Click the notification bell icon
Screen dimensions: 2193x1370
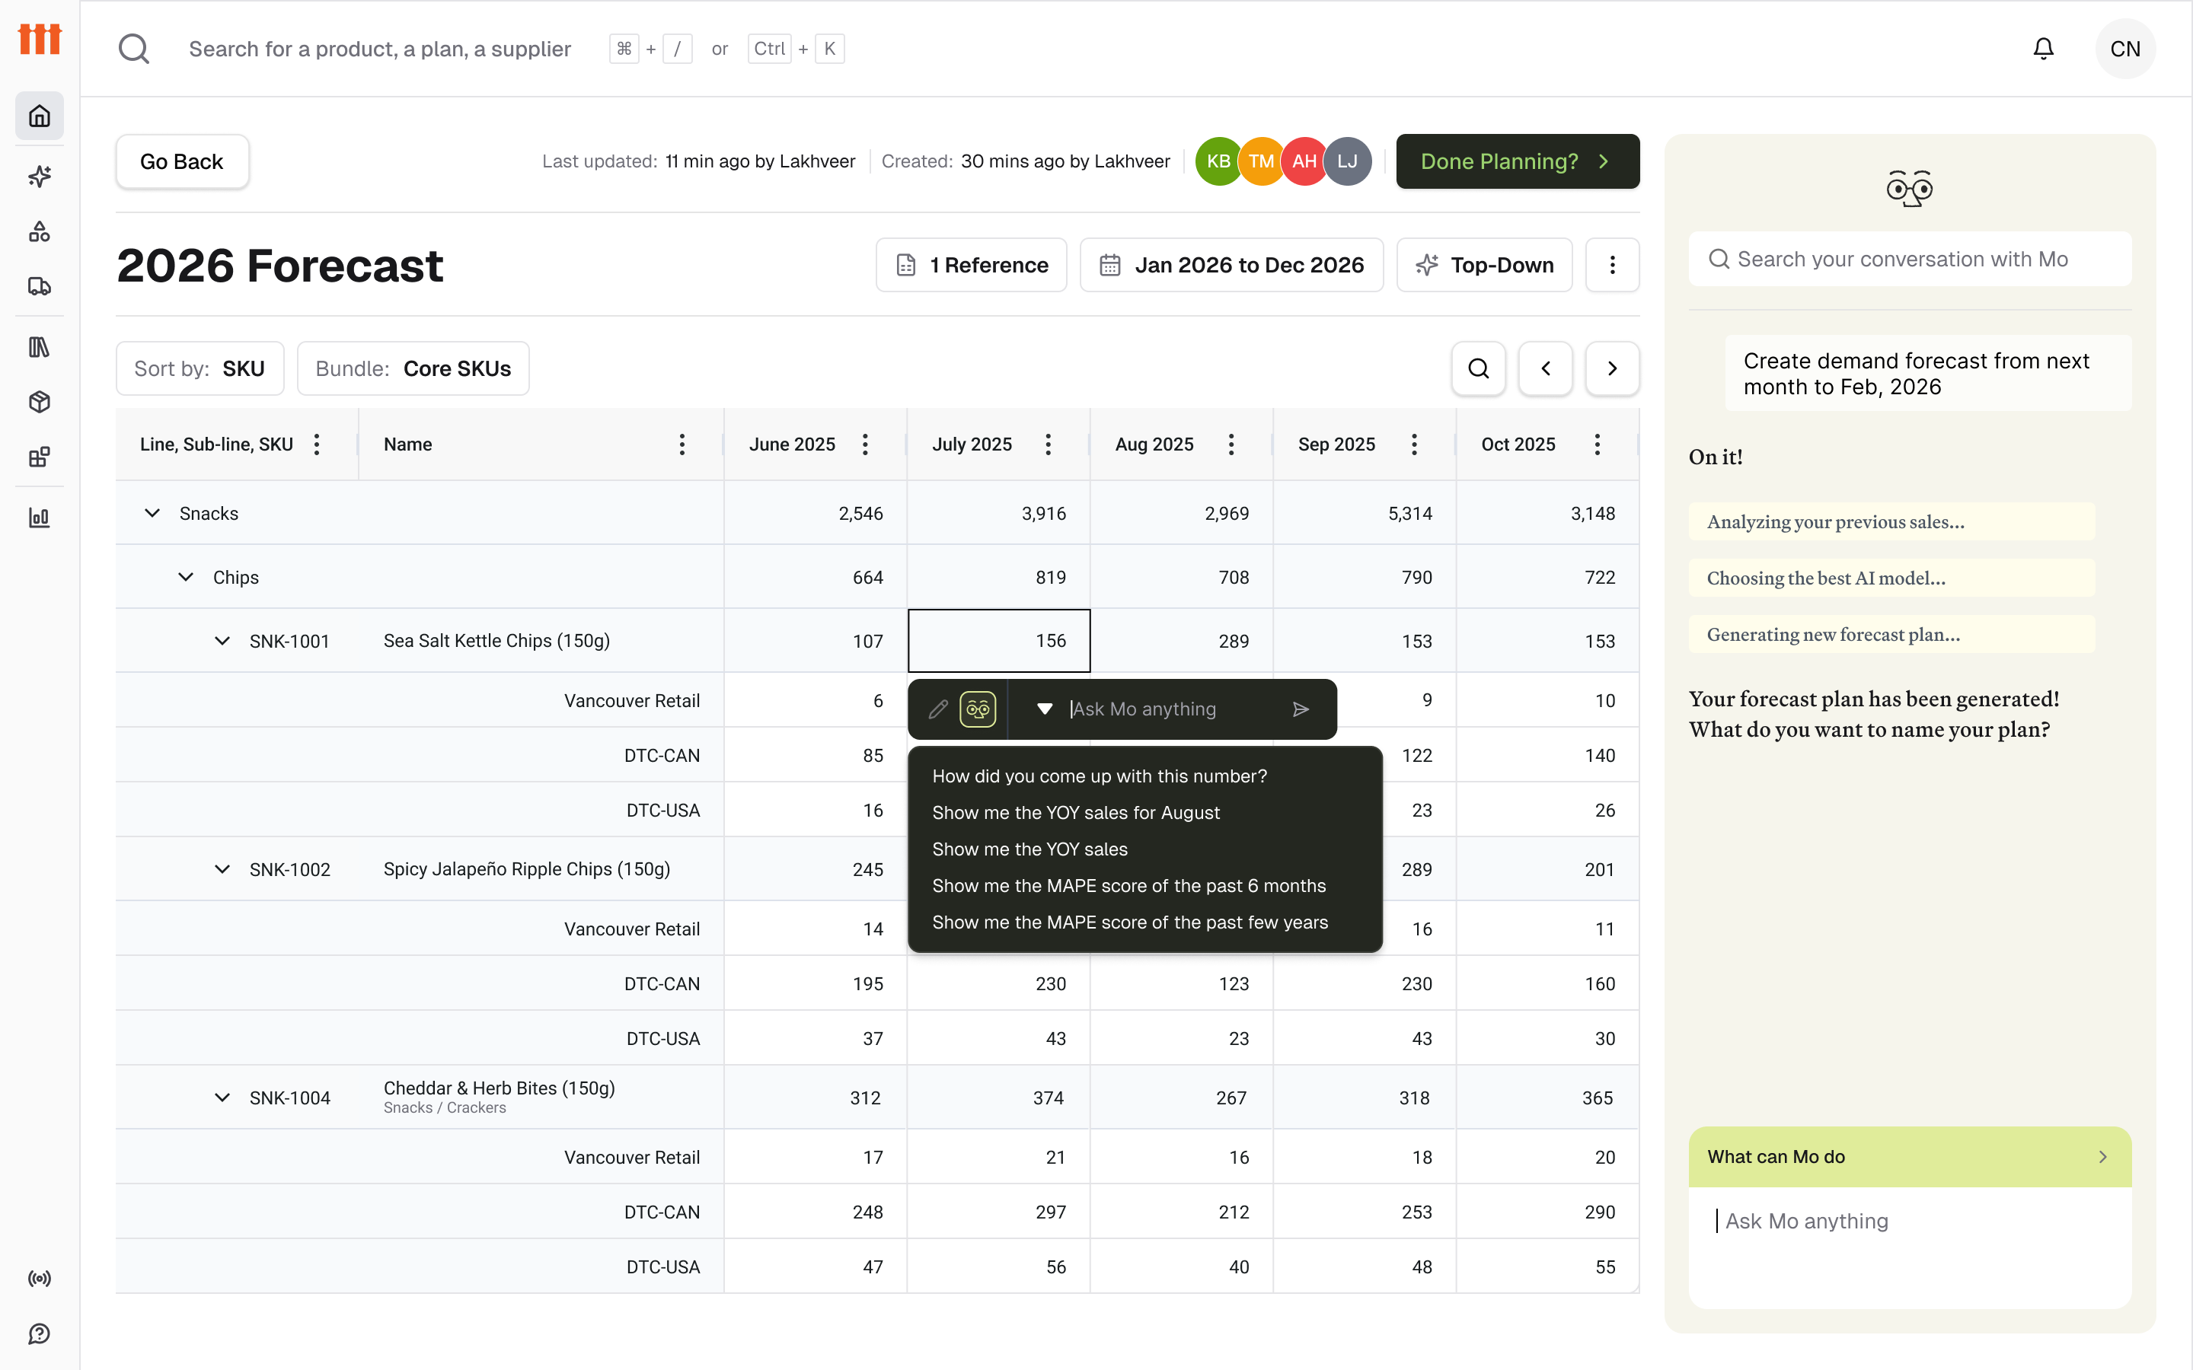point(2042,49)
